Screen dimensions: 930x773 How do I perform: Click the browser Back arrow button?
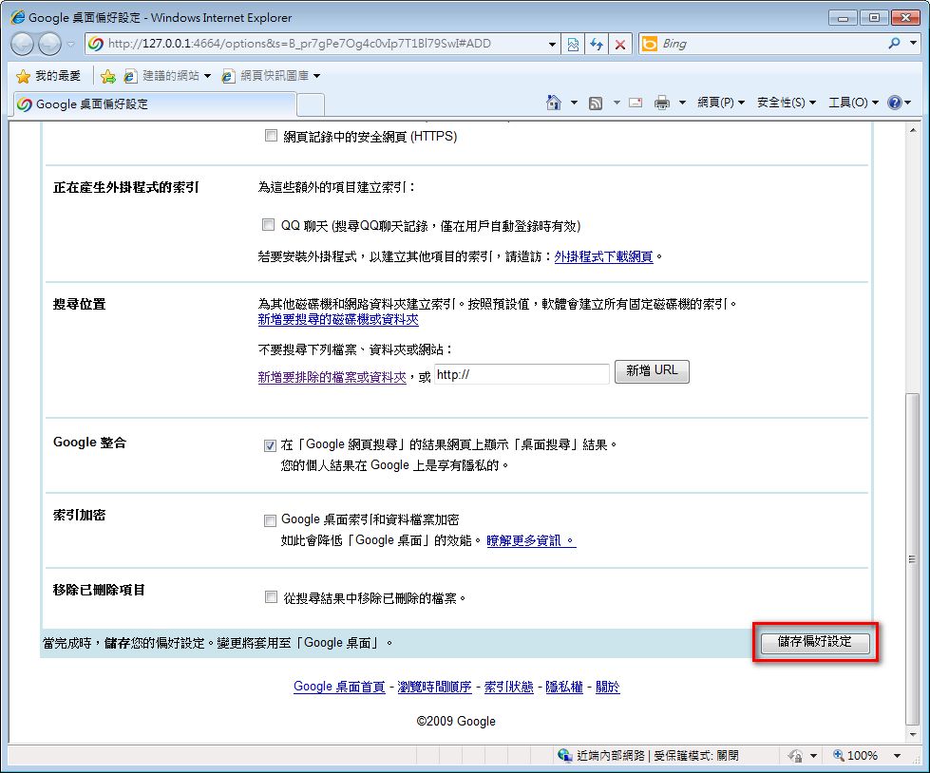click(x=23, y=44)
